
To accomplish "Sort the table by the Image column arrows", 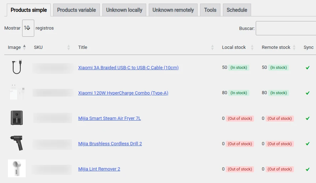I will point(24,47).
